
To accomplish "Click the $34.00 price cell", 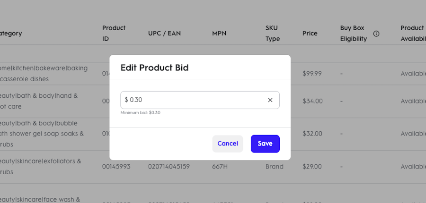I will [x=313, y=101].
